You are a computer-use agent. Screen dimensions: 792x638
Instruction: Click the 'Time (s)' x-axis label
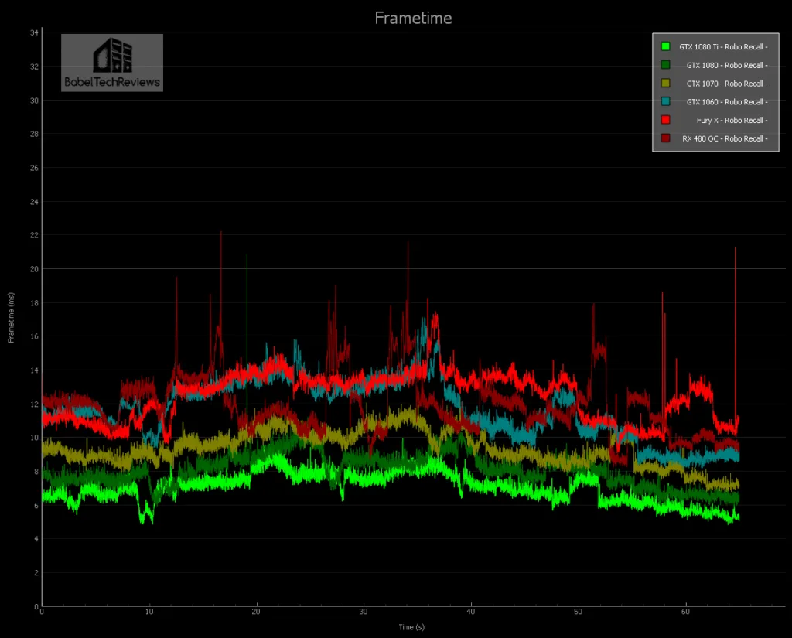point(412,627)
